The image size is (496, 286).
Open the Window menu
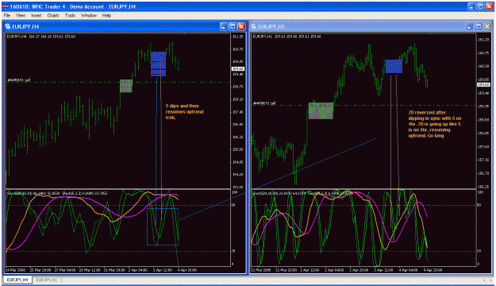coord(89,15)
